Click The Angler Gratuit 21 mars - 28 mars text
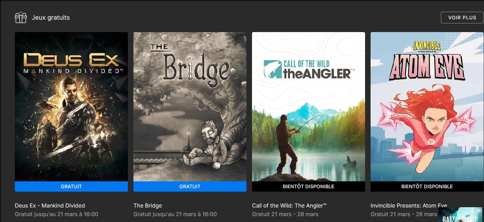The image size is (484, 222). tap(285, 214)
